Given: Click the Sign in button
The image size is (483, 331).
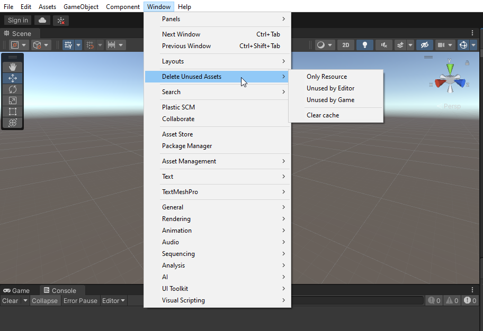Looking at the screenshot, I should pos(17,20).
